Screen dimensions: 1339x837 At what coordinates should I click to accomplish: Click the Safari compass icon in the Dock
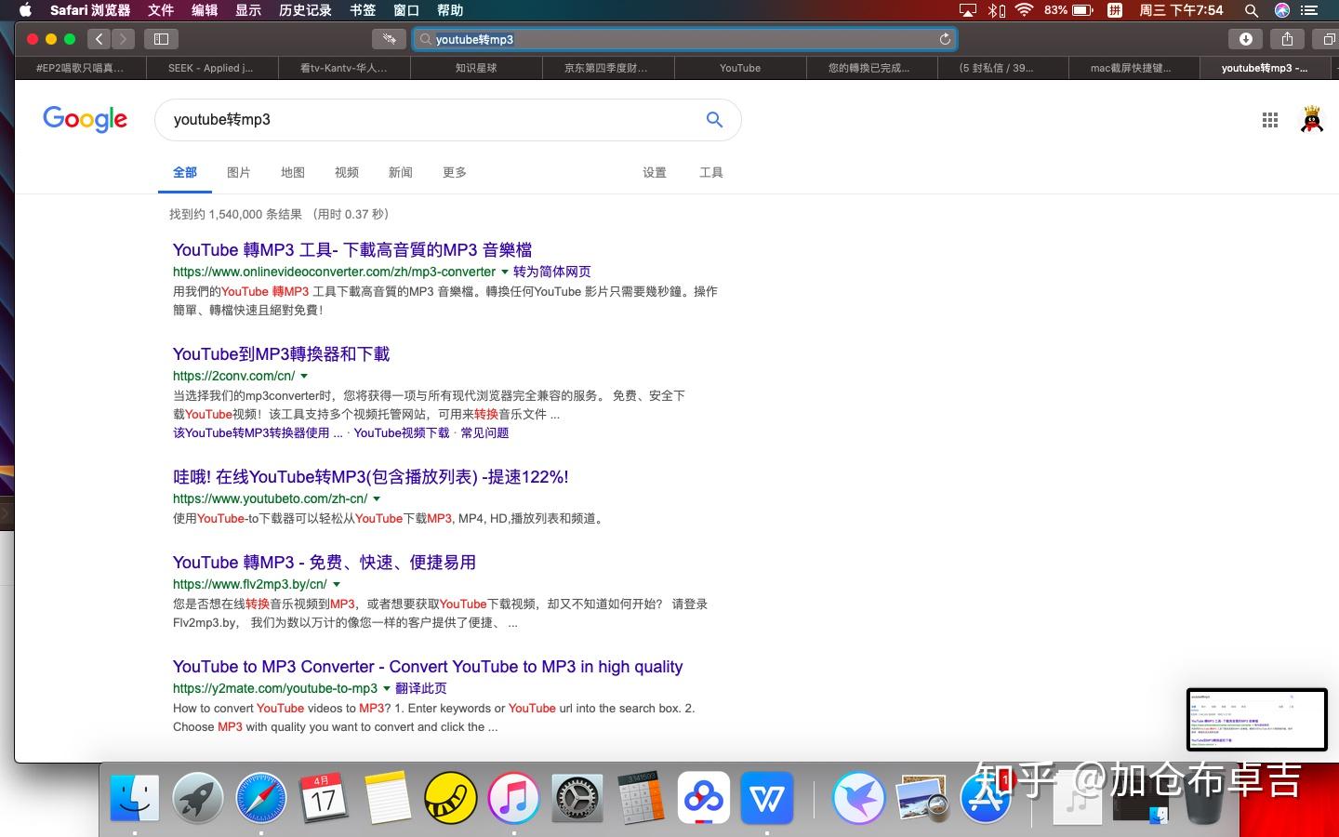pyautogui.click(x=260, y=798)
